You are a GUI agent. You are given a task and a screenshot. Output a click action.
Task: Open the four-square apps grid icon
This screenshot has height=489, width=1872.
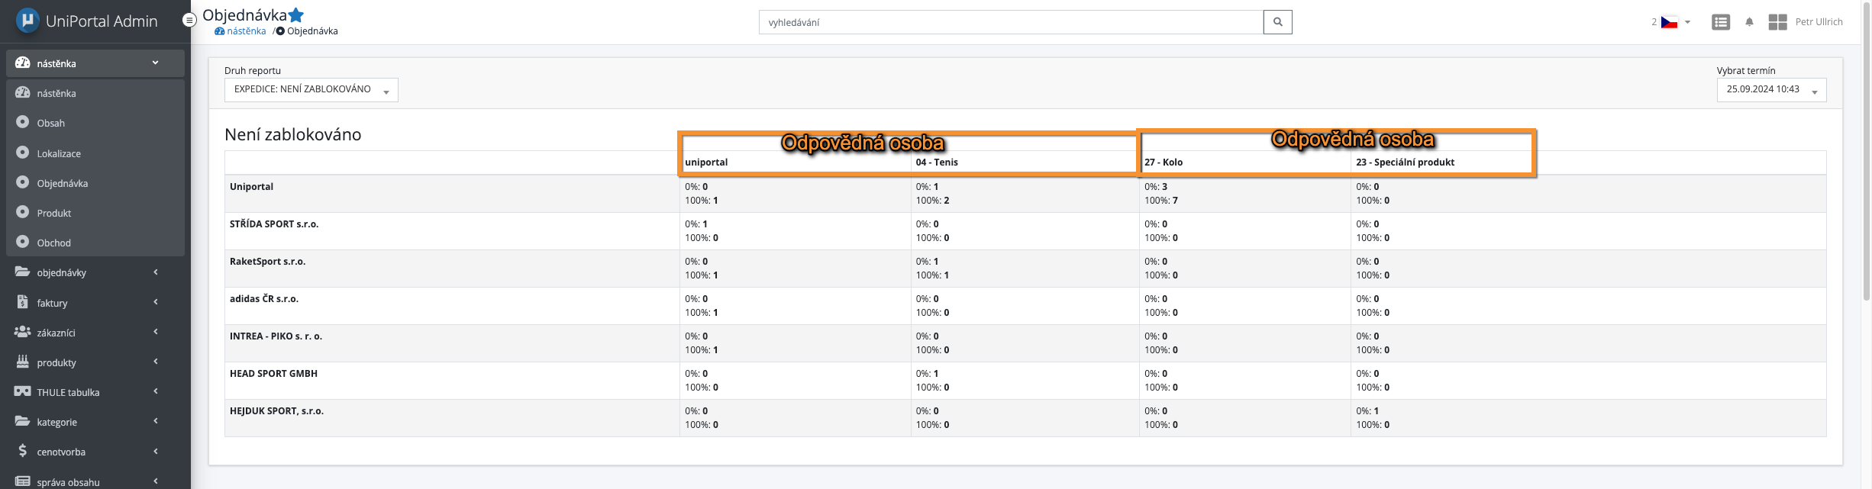pyautogui.click(x=1777, y=22)
